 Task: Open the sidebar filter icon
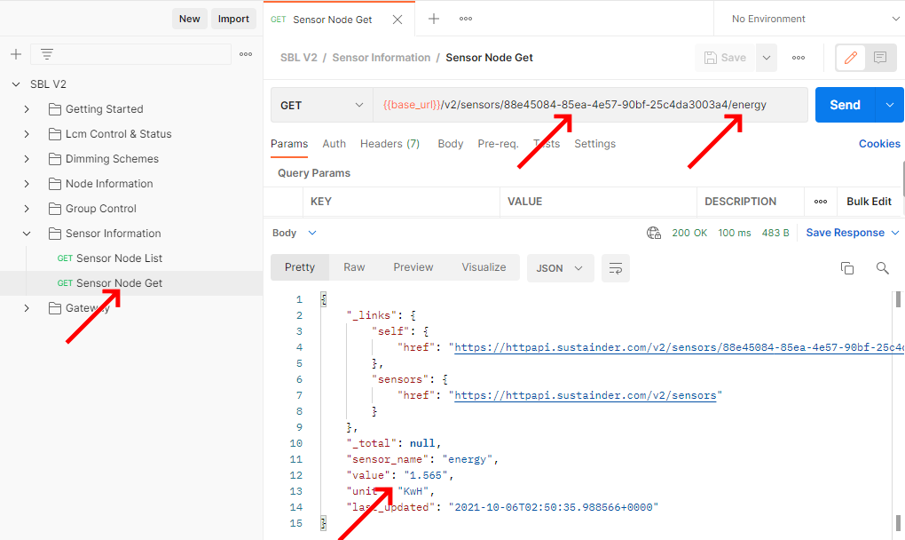[47, 54]
